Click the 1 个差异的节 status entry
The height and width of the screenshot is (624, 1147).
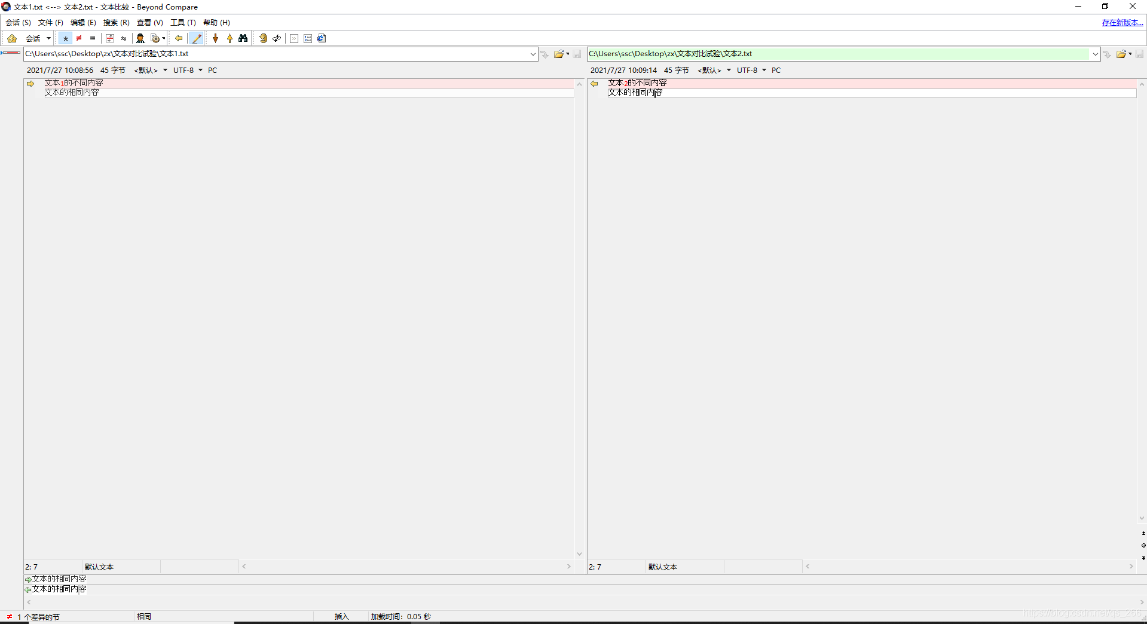pyautogui.click(x=38, y=617)
